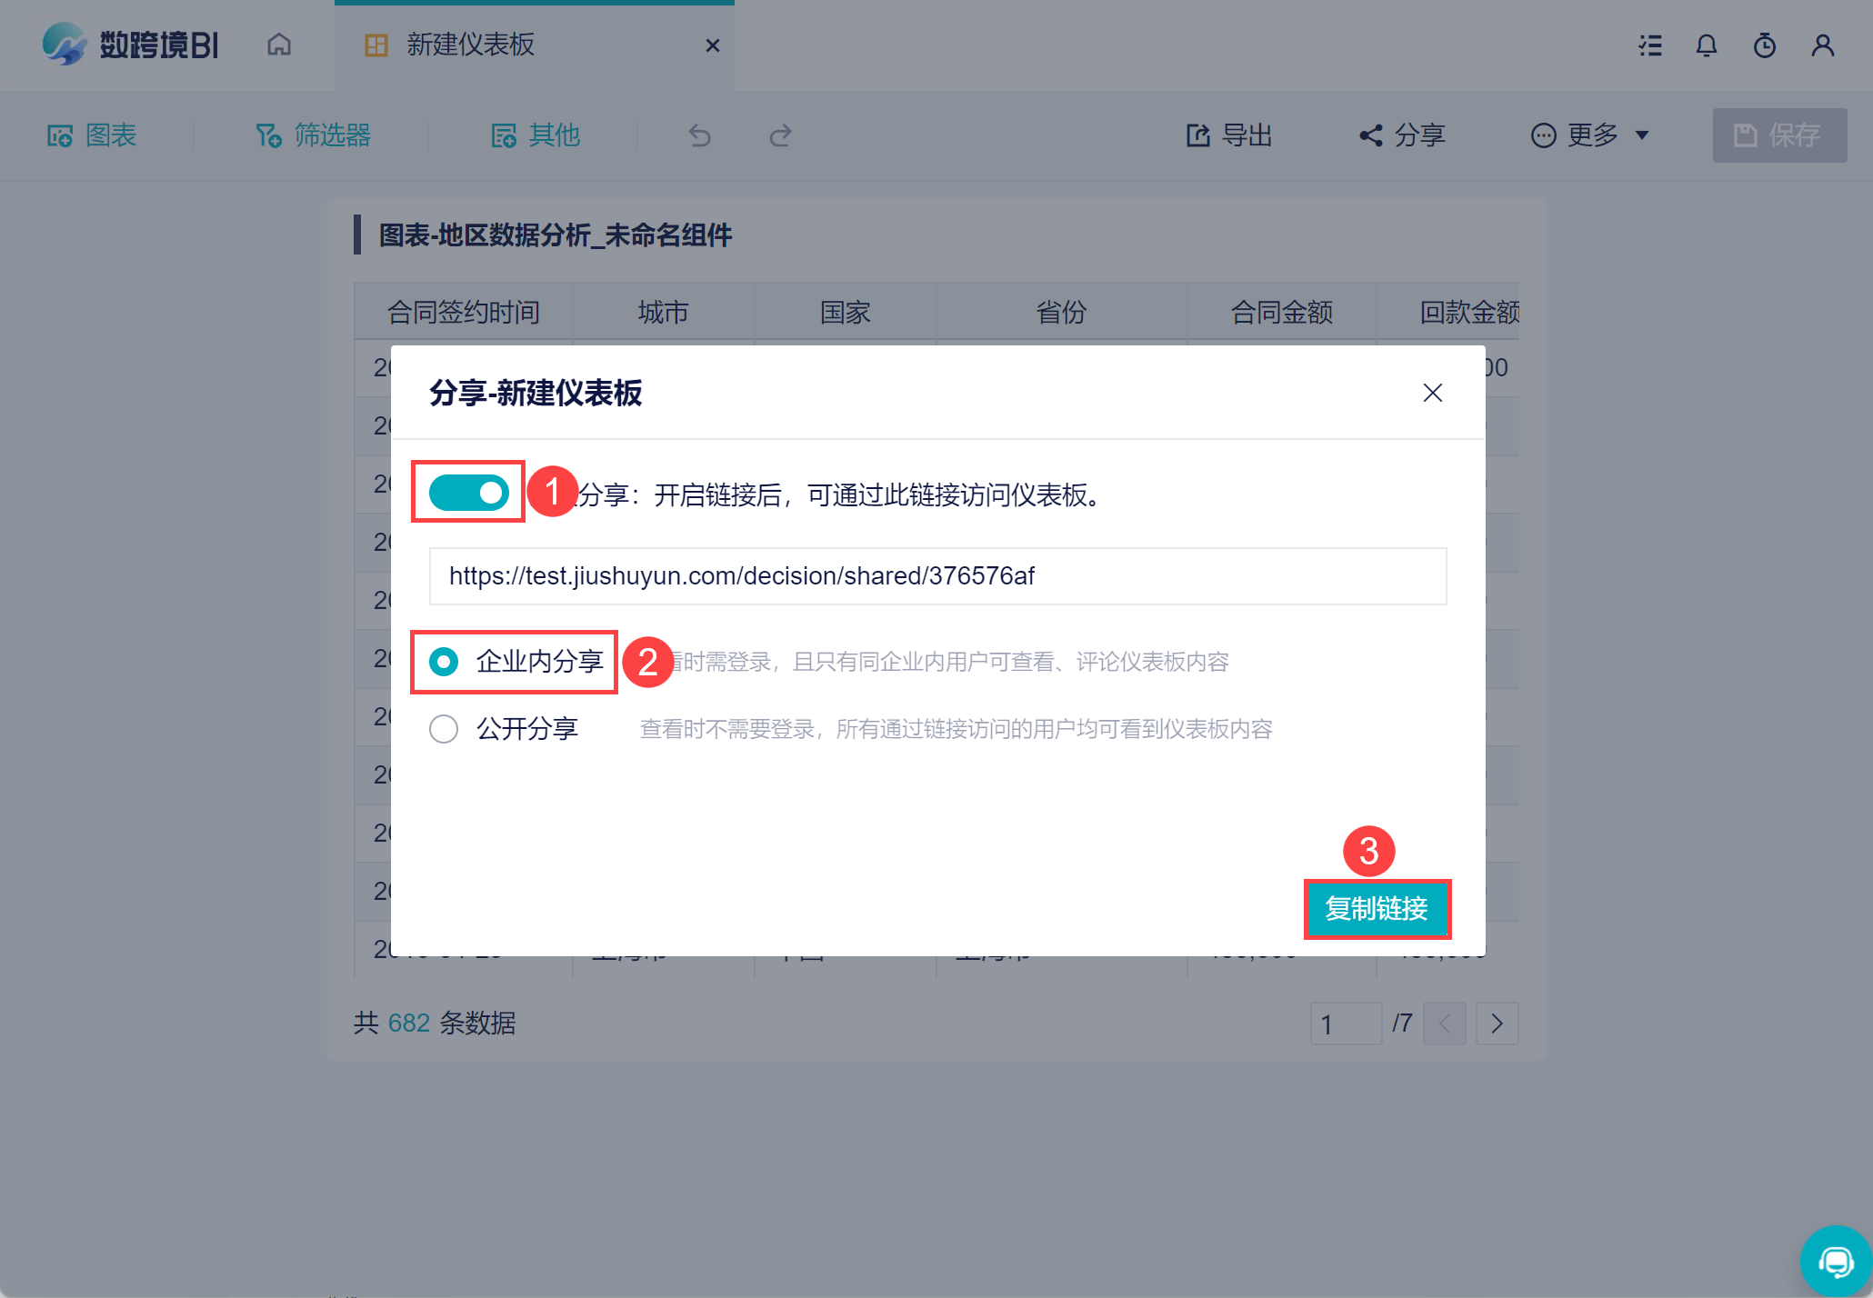Select the 公开分享 radio option
Screen dimensions: 1873x1298
click(444, 729)
